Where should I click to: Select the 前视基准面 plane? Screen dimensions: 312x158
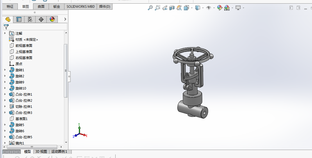pos(24,46)
